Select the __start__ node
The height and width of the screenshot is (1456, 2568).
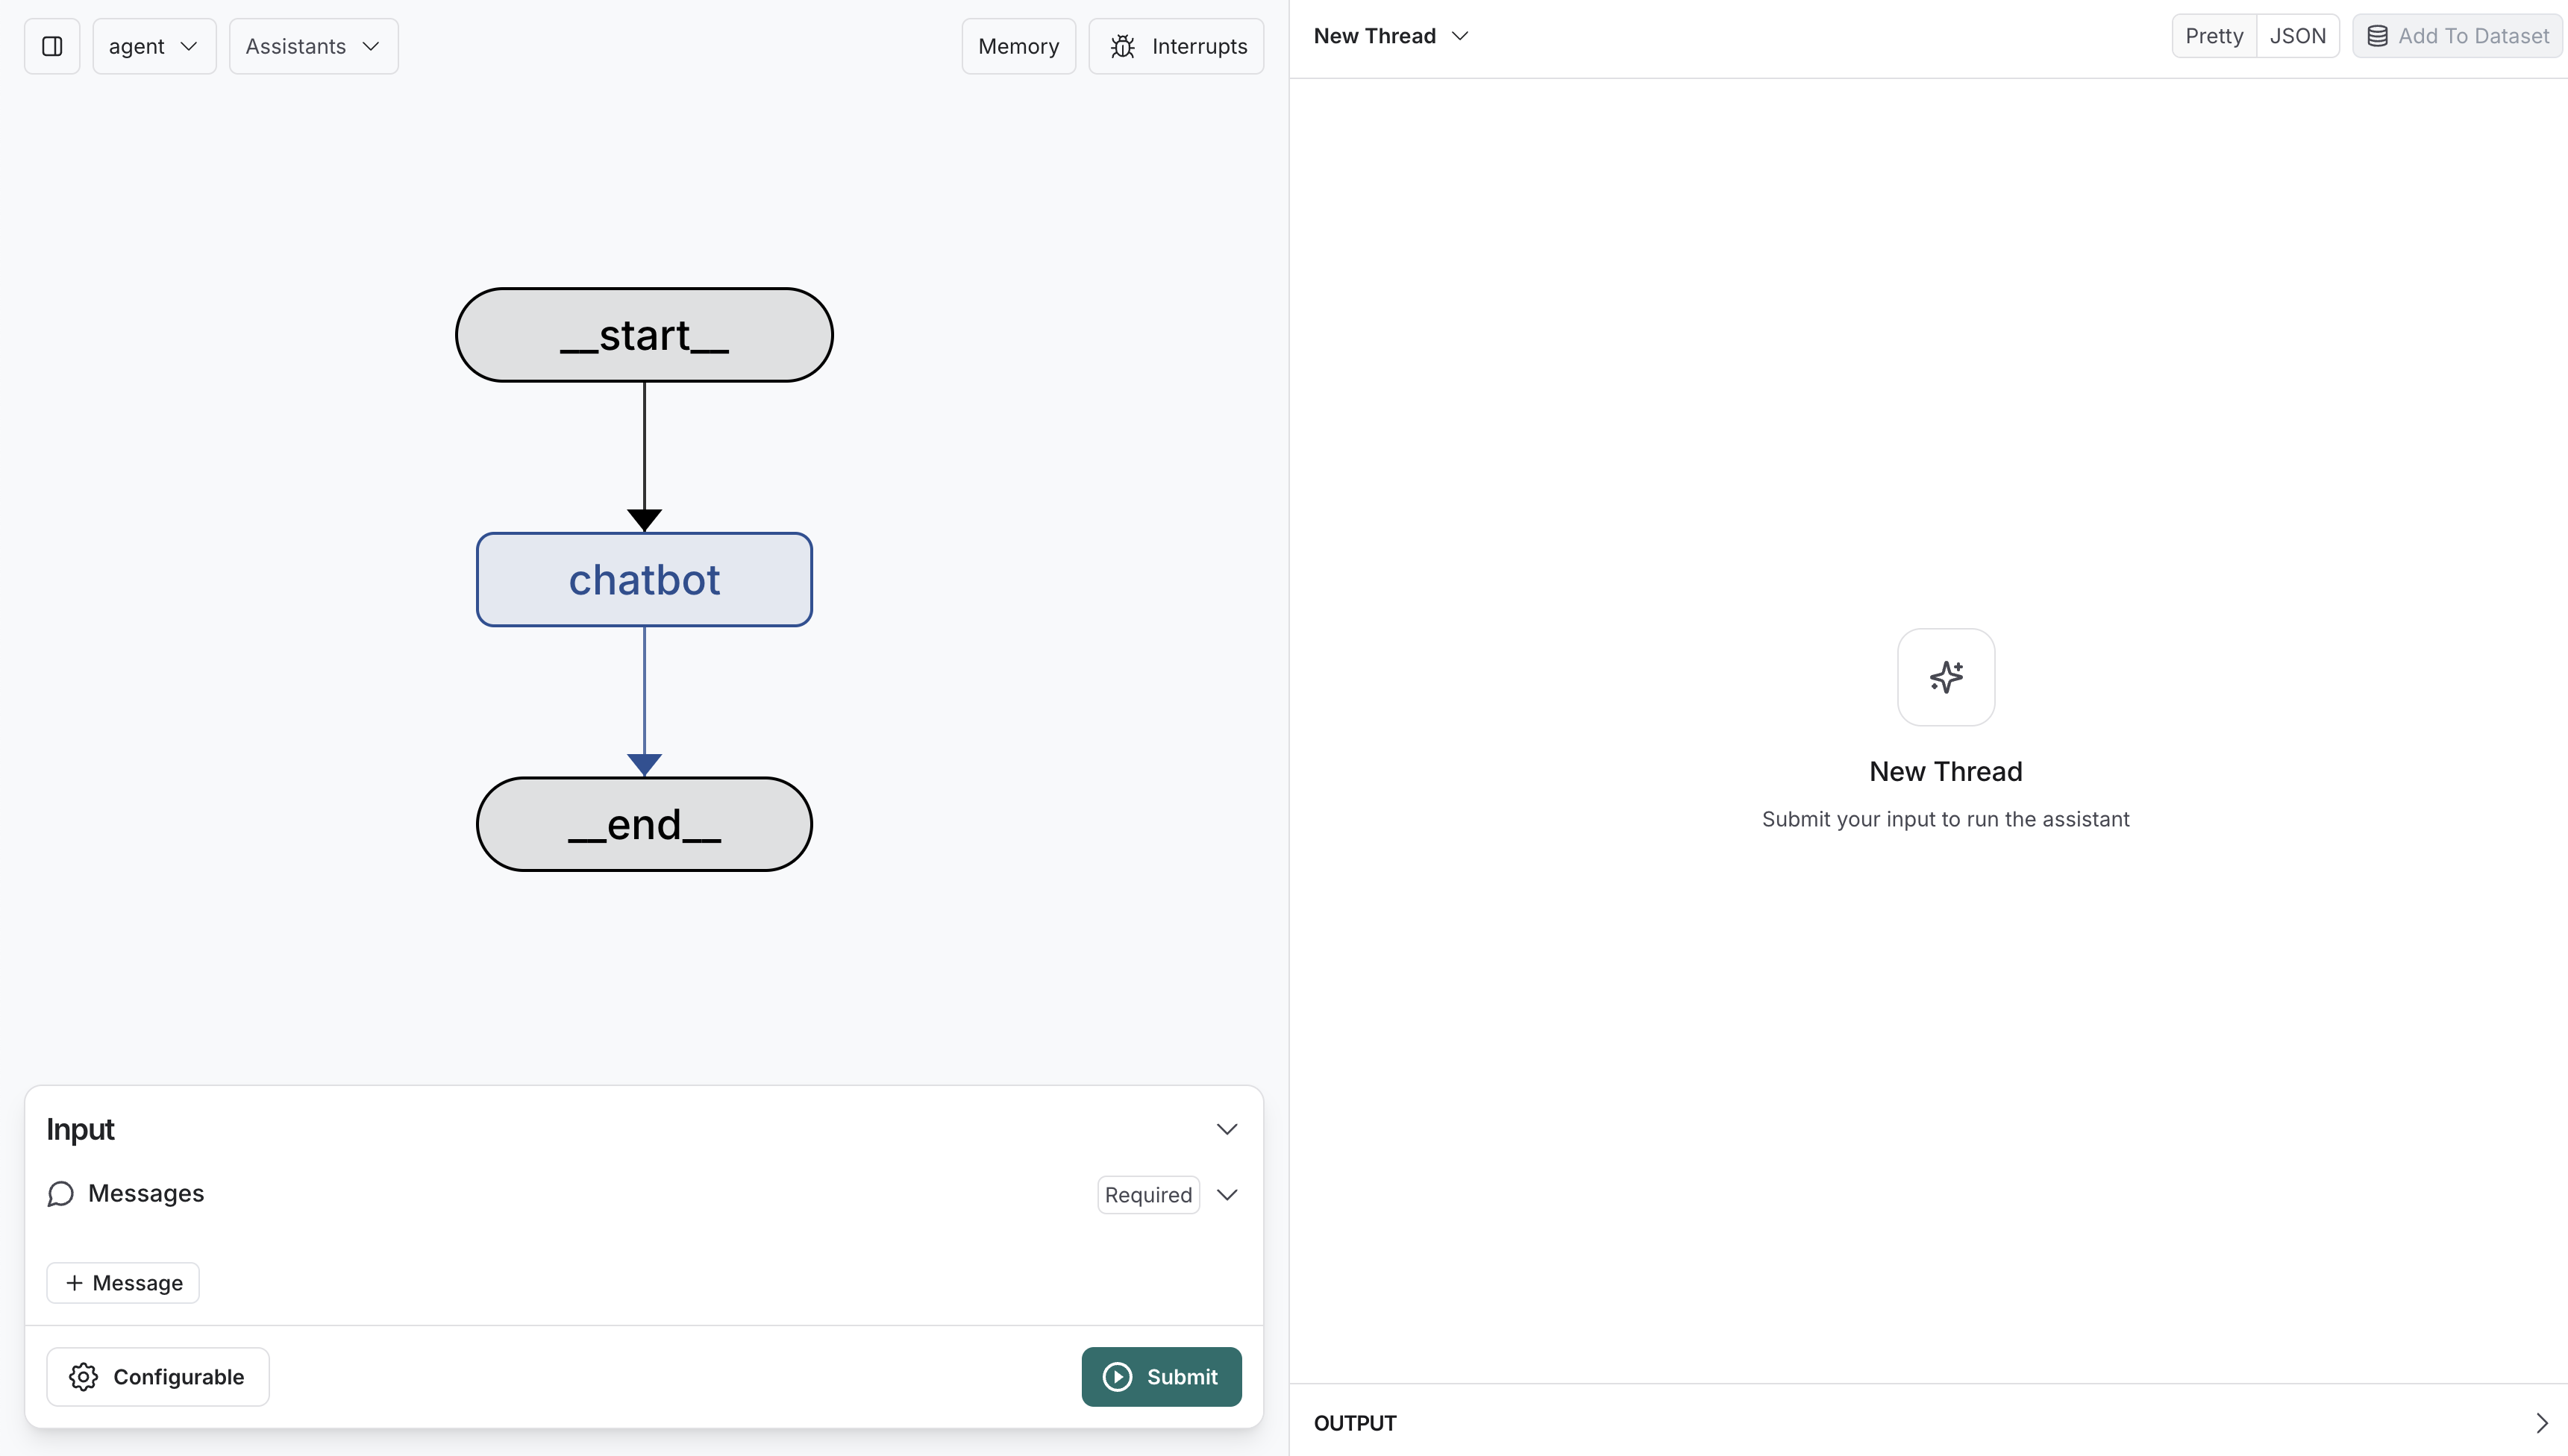tap(644, 335)
